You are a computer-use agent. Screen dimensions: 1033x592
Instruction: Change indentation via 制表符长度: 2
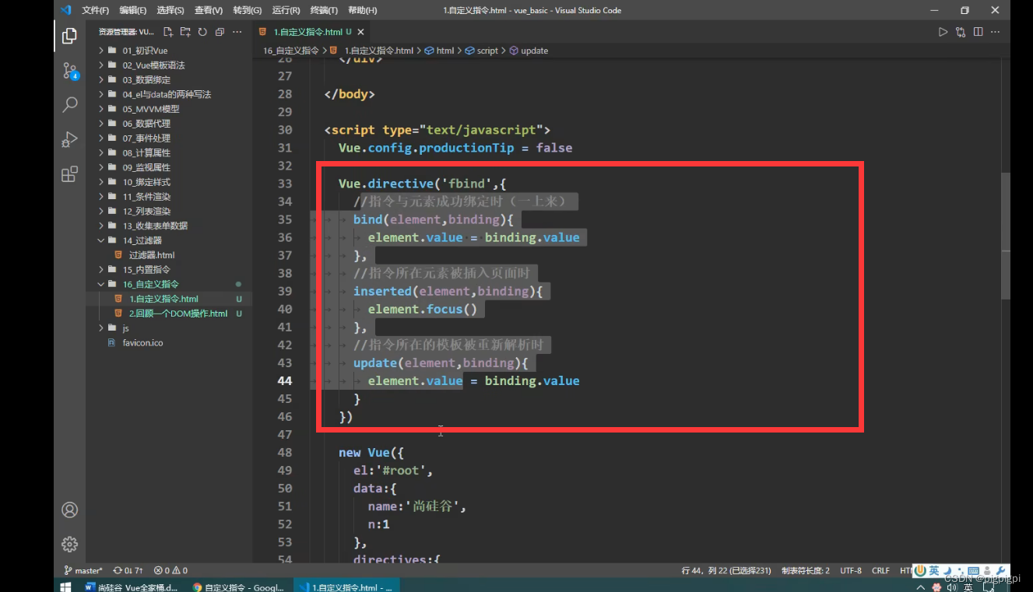click(805, 570)
